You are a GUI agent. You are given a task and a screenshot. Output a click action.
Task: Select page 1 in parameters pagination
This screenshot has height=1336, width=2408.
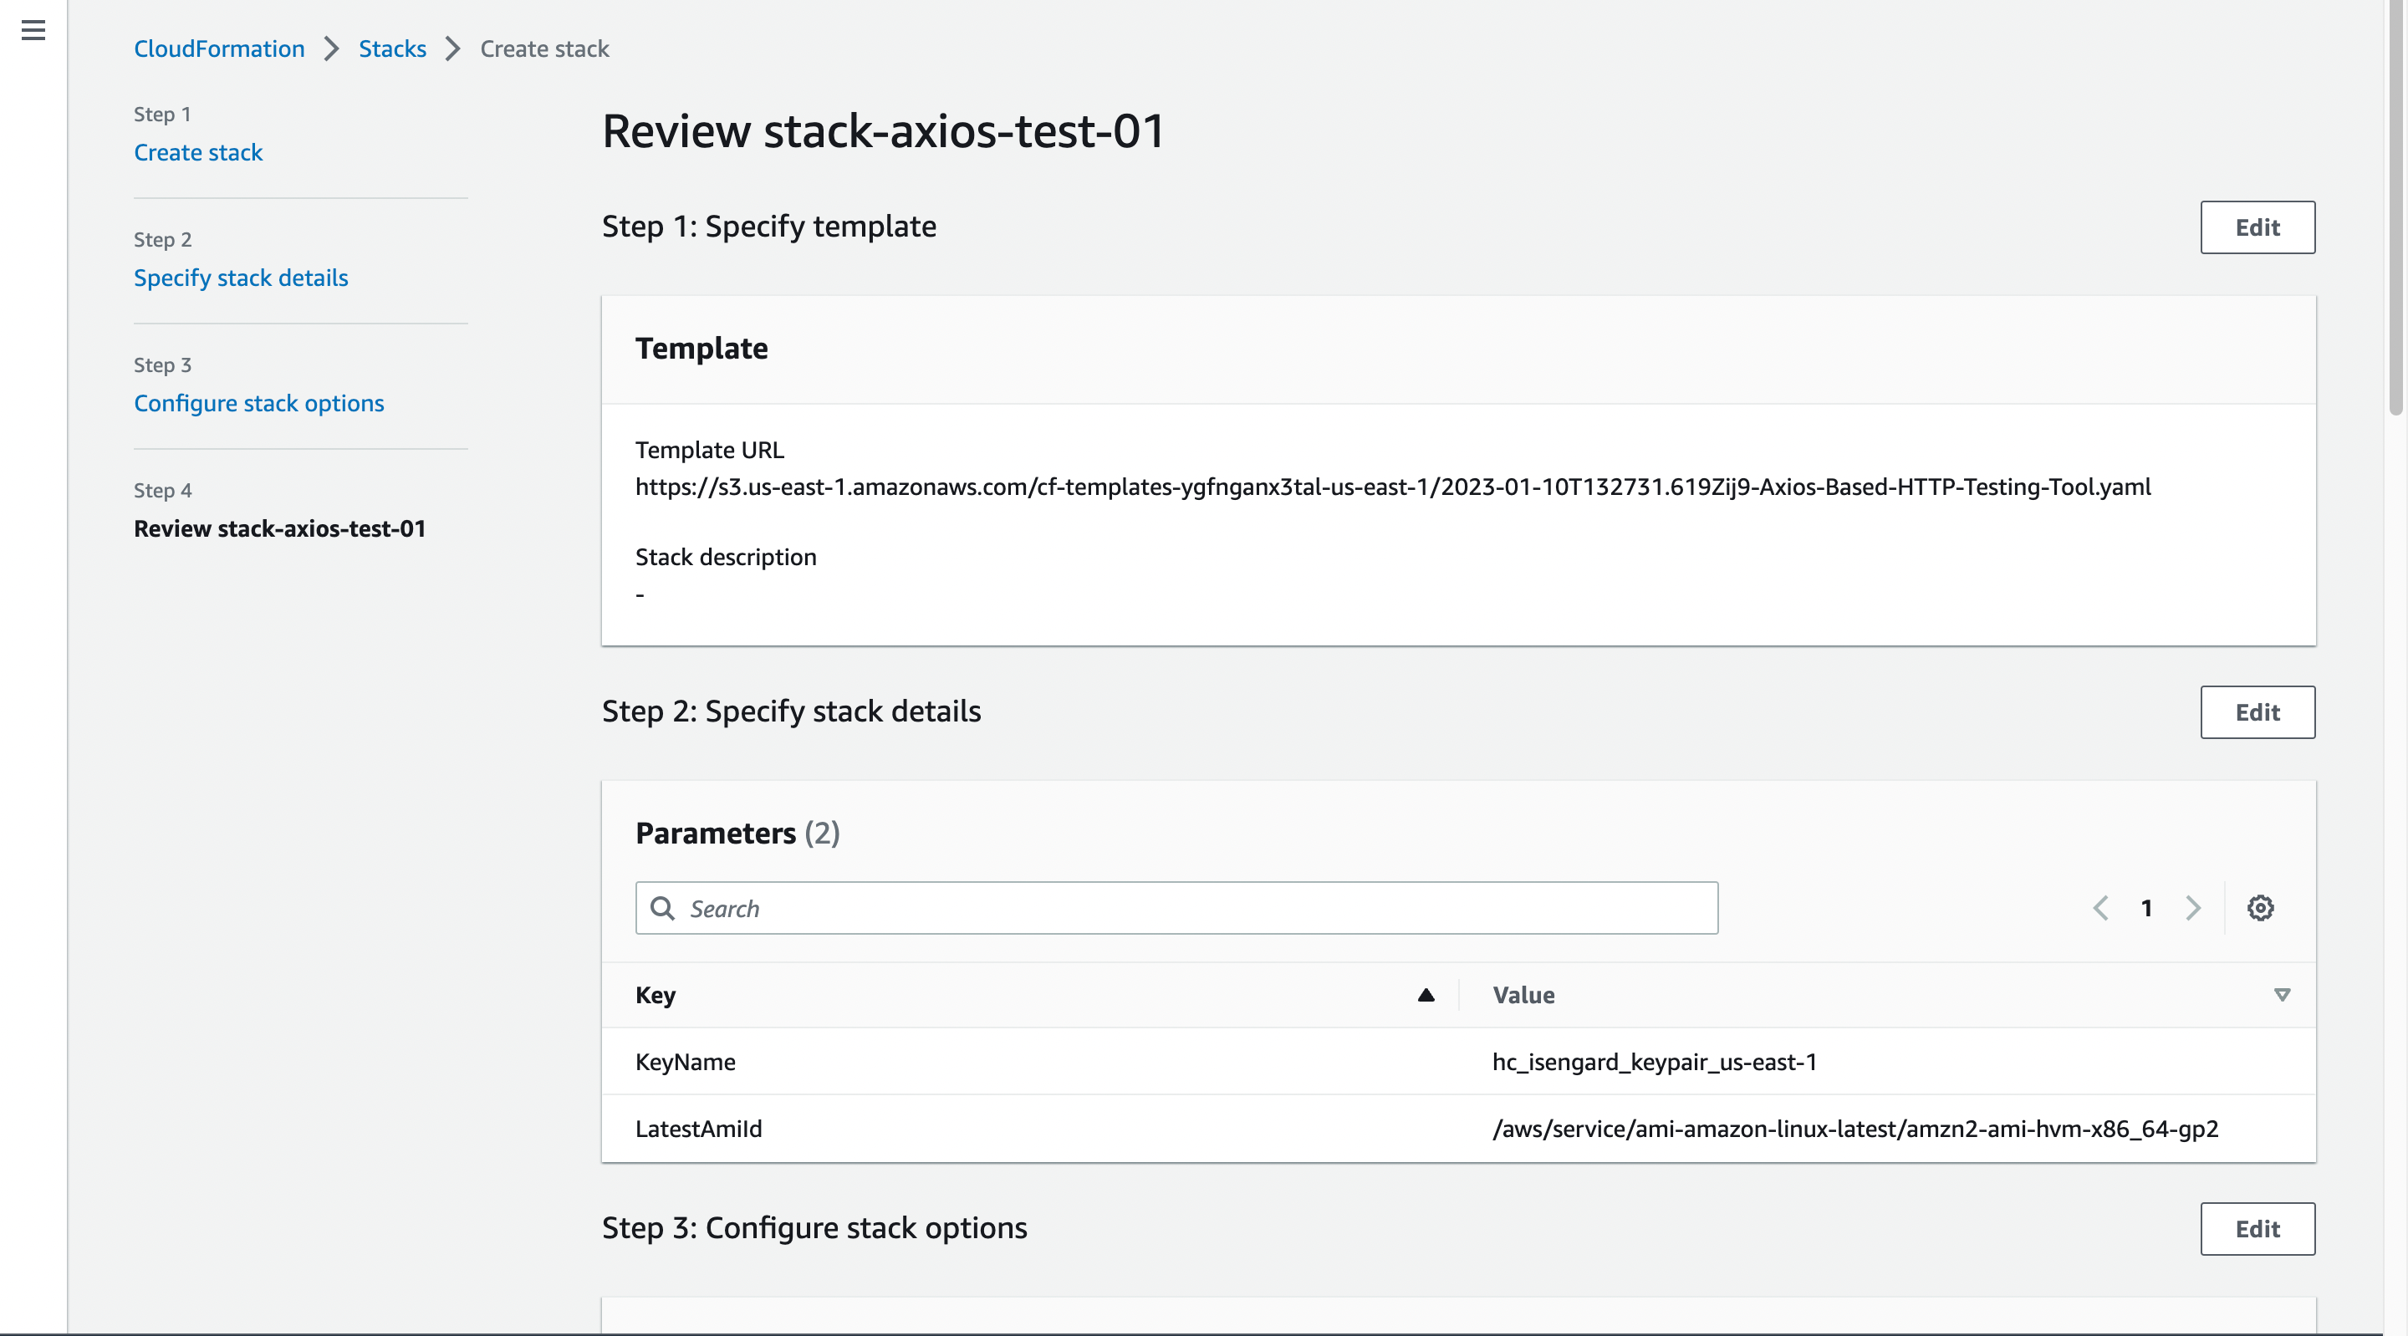pyautogui.click(x=2147, y=908)
